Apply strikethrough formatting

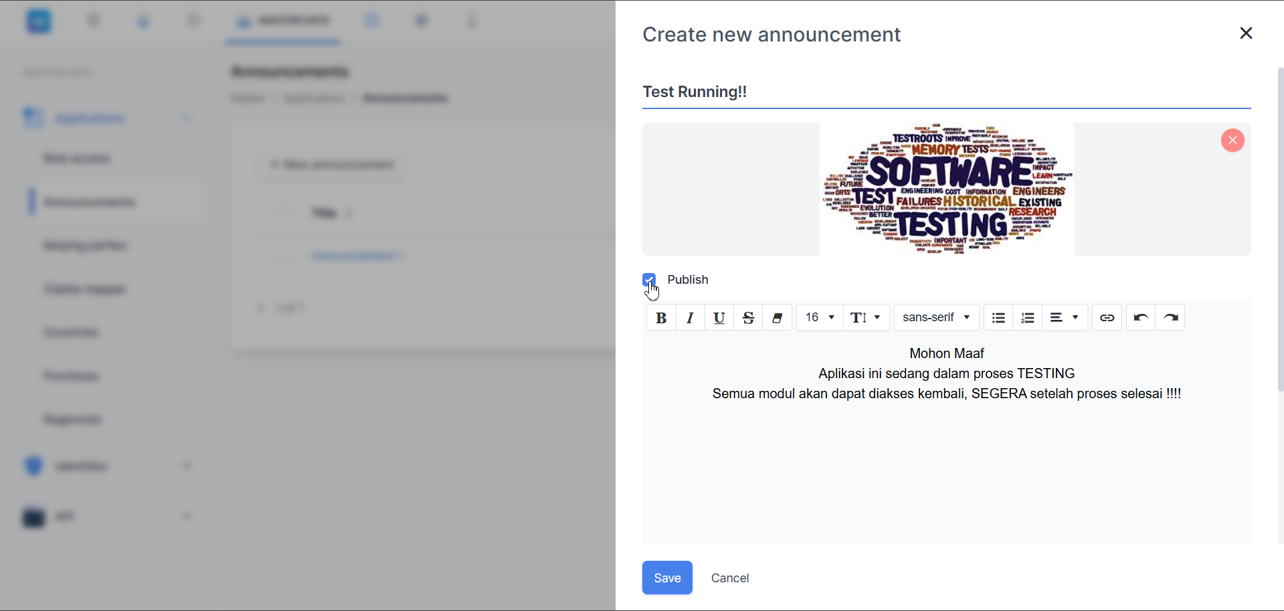tap(749, 318)
